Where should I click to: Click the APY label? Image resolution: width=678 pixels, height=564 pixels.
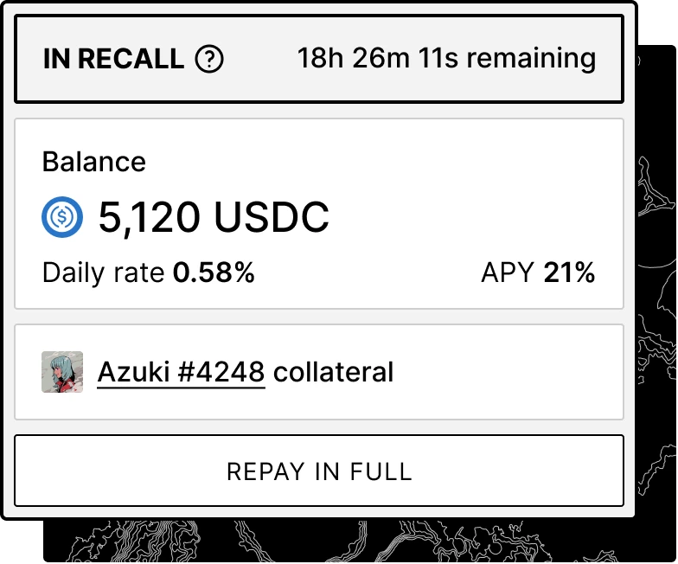[508, 273]
